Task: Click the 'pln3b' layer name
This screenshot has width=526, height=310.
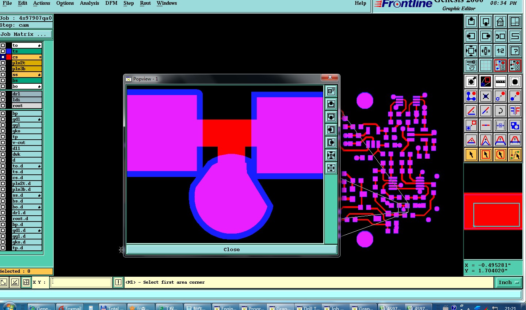Action: click(27, 69)
